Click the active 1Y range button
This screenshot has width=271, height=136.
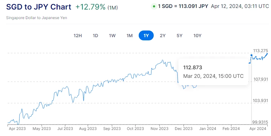146,35
